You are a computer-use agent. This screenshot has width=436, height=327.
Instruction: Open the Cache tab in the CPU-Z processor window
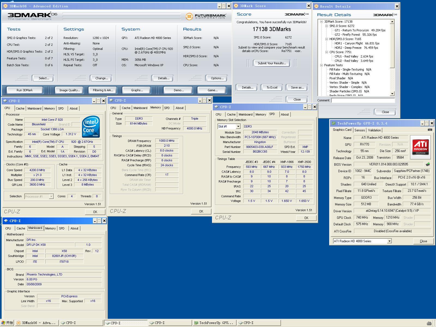tap(20, 108)
